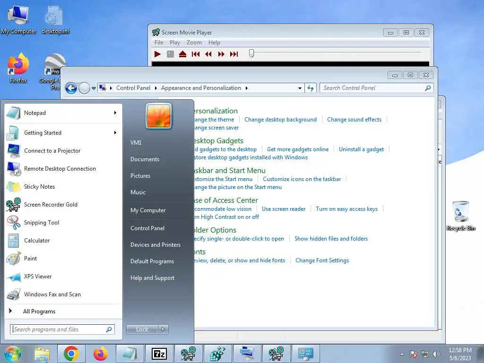
Task: Click the user account picture
Action: pos(159,116)
